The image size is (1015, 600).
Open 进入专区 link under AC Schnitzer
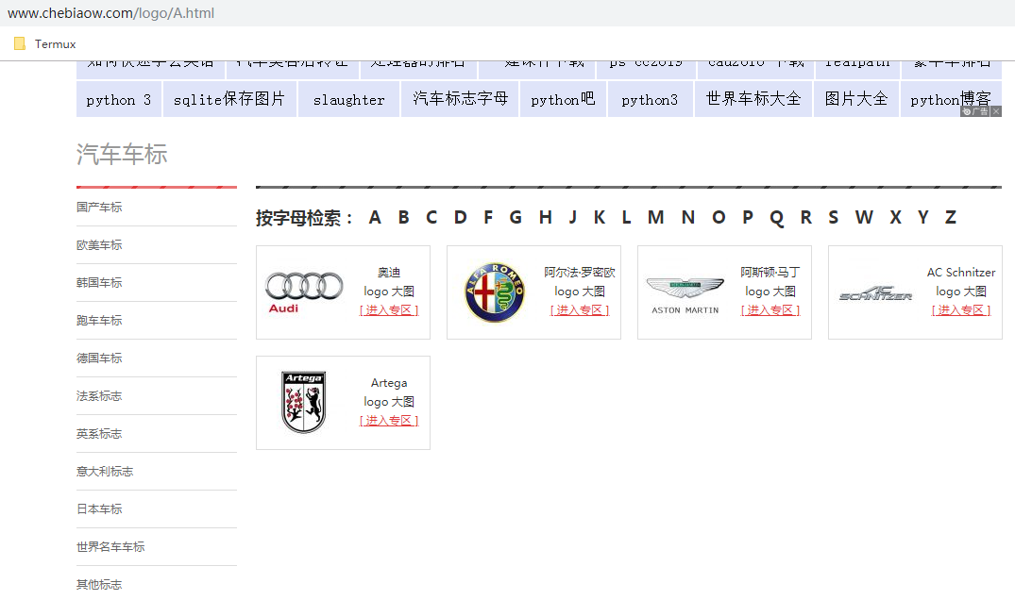pos(961,310)
